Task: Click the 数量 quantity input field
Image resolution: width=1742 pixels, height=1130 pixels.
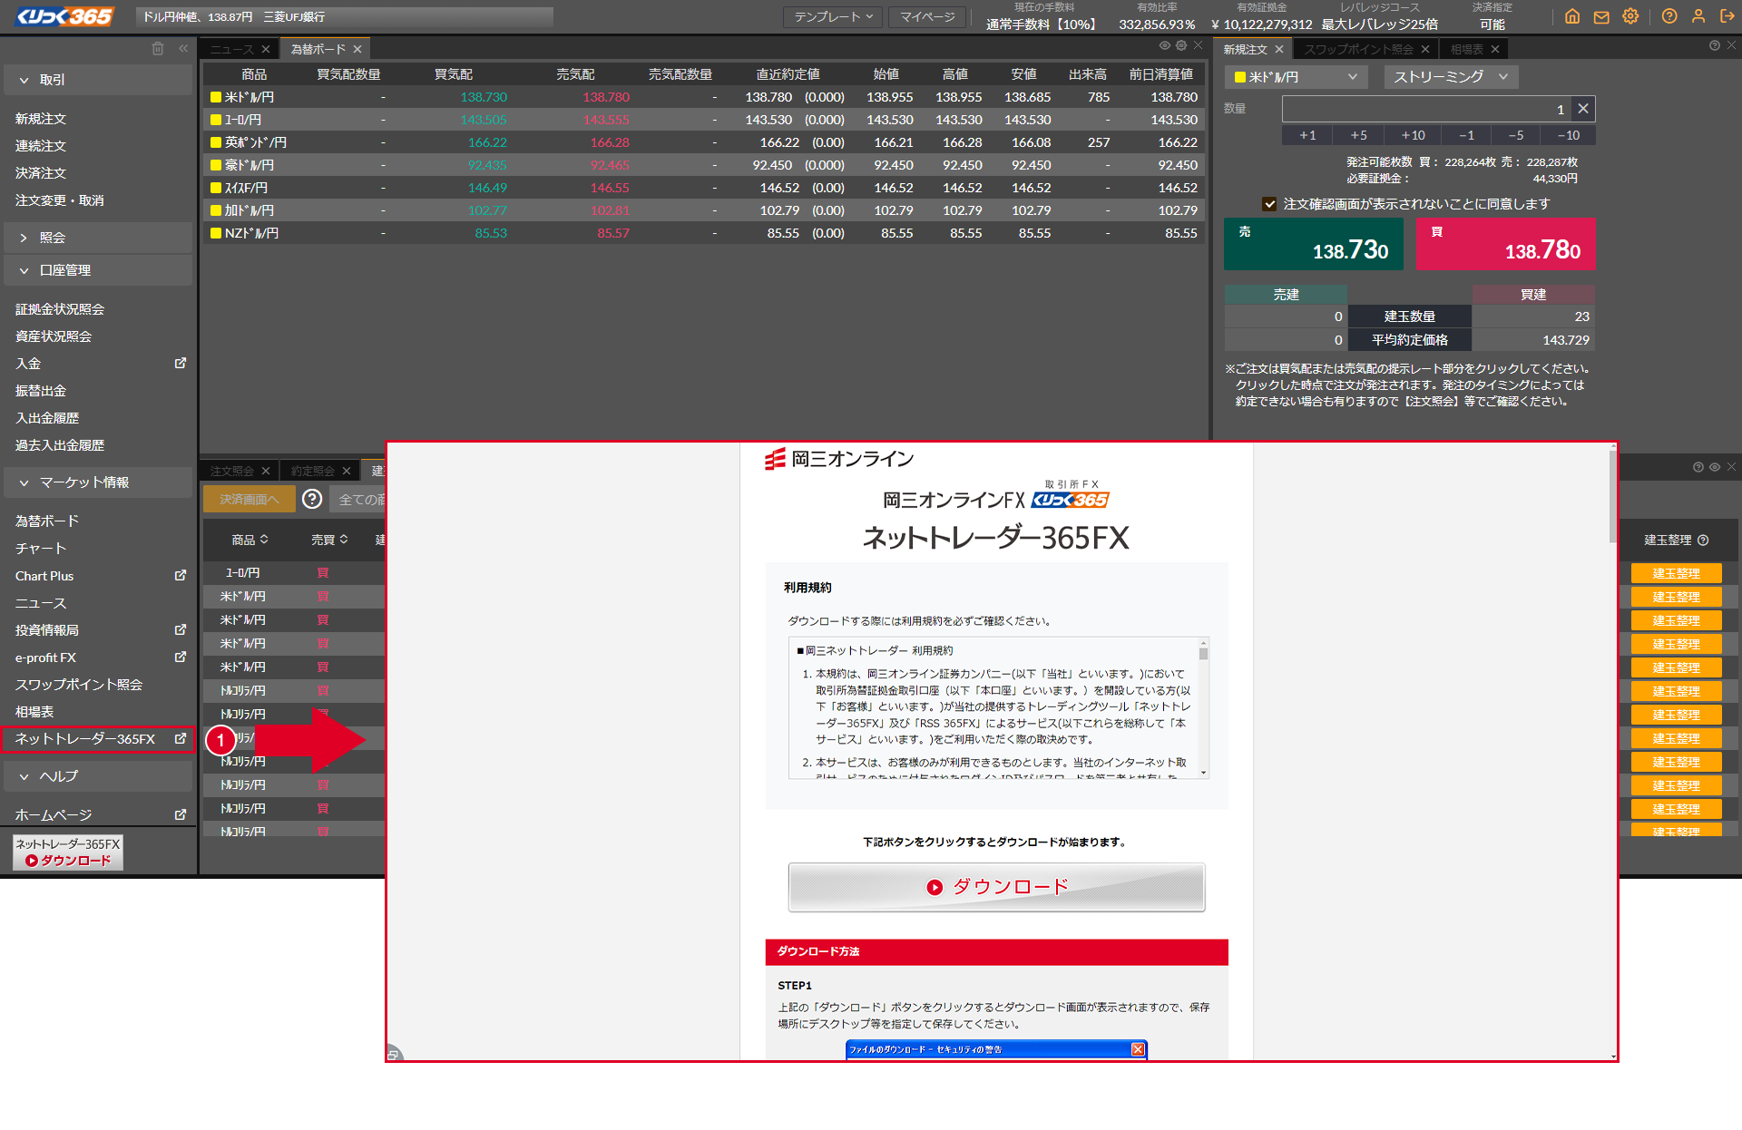Action: 1427,109
